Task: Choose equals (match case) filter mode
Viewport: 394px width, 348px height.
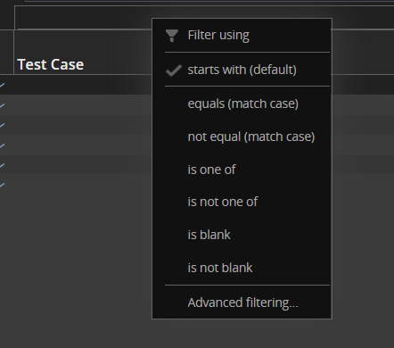Action: click(242, 104)
